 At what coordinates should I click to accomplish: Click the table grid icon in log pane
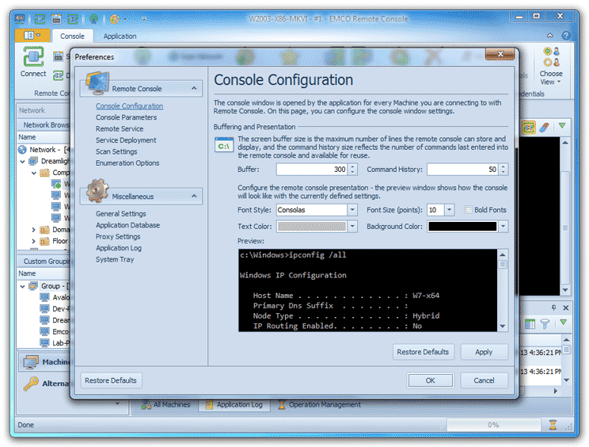(530, 323)
